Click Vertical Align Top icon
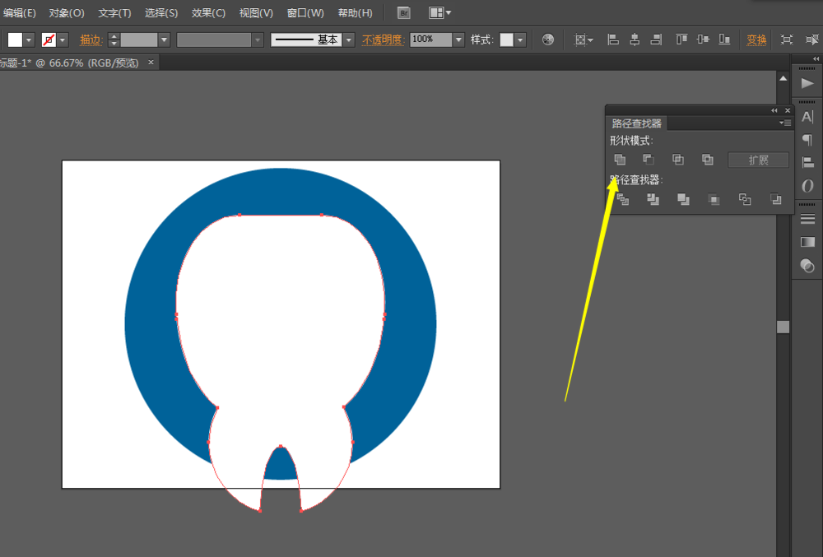Screen dimensions: 823x557 click(x=681, y=39)
